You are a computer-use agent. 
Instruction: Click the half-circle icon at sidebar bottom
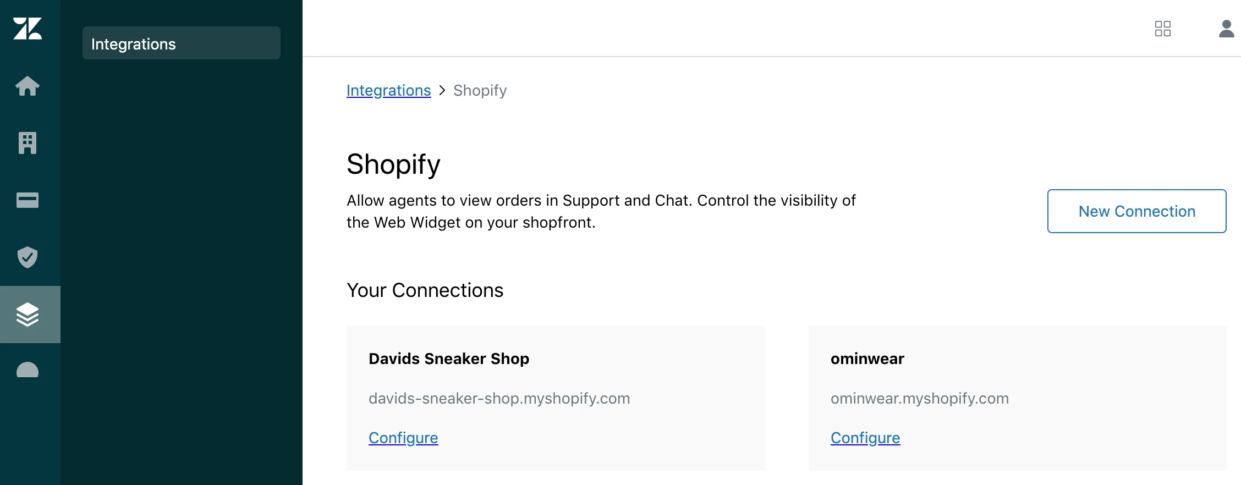coord(28,371)
